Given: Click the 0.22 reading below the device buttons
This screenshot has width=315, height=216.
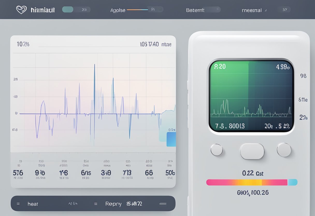Looking at the screenshot, I should pos(248,173).
